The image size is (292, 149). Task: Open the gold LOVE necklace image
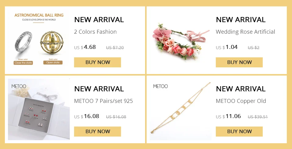[180, 109]
